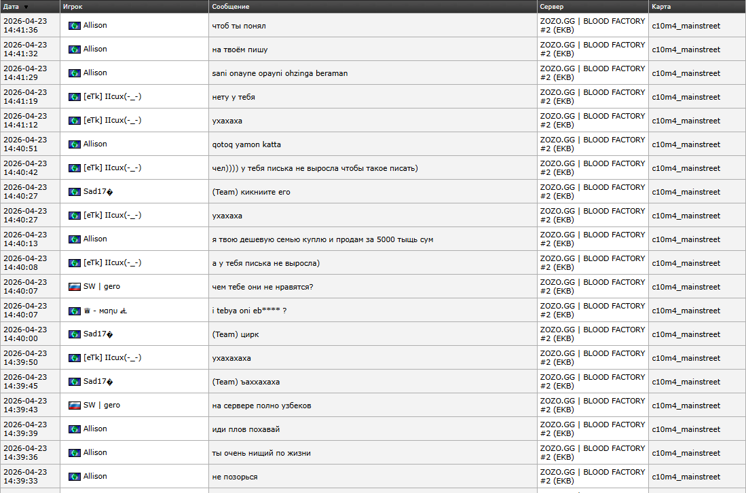Sort the table by the Сообщение column
Screen dimensions: 746x493
click(231, 7)
